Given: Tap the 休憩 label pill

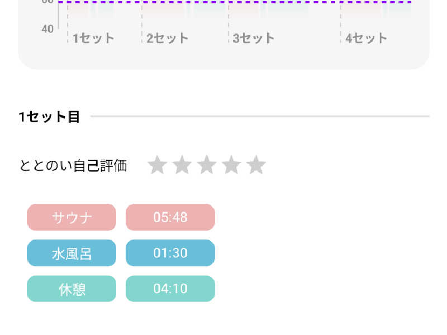Looking at the screenshot, I should pos(72,289).
